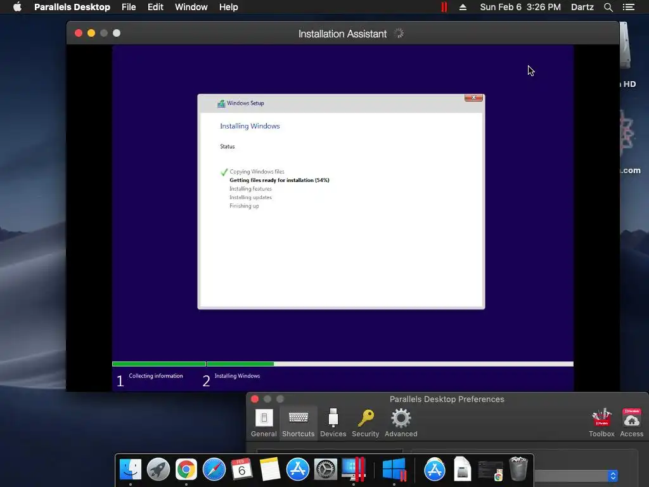
Task: Click the Dartz user name in menu bar
Action: (x=582, y=7)
